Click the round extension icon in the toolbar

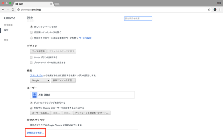[215, 10]
